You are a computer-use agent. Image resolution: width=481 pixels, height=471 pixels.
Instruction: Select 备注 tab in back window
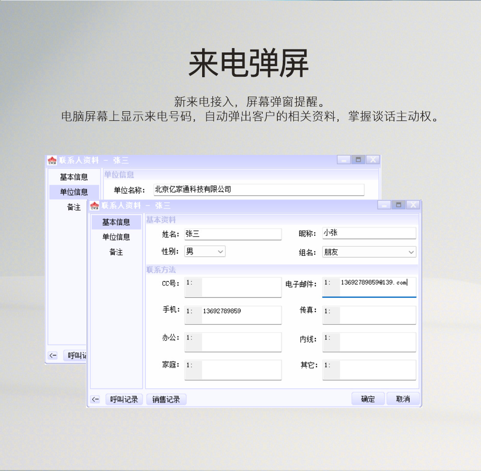pos(74,207)
